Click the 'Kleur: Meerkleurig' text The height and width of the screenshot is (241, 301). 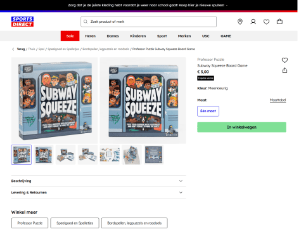pyautogui.click(x=212, y=88)
